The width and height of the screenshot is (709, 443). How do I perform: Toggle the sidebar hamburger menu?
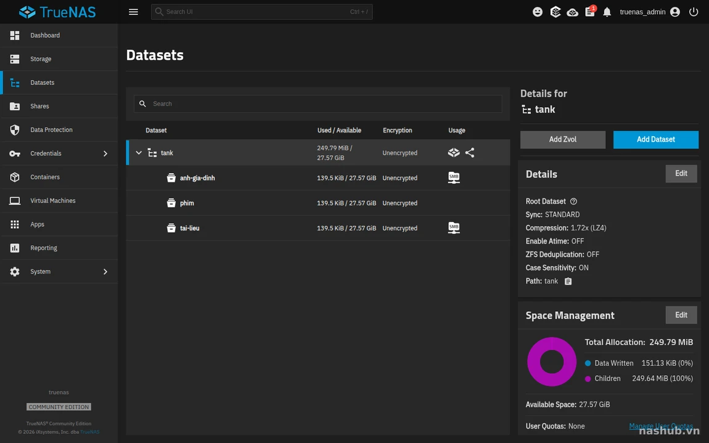click(x=133, y=12)
